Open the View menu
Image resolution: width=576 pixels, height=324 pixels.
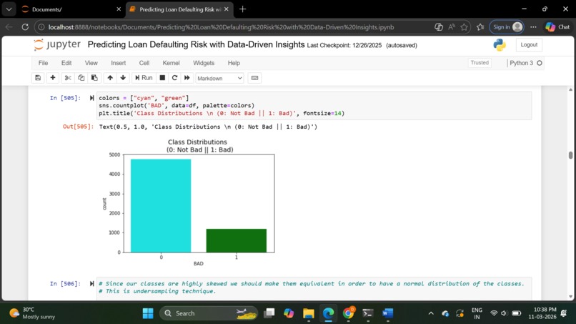(x=91, y=63)
